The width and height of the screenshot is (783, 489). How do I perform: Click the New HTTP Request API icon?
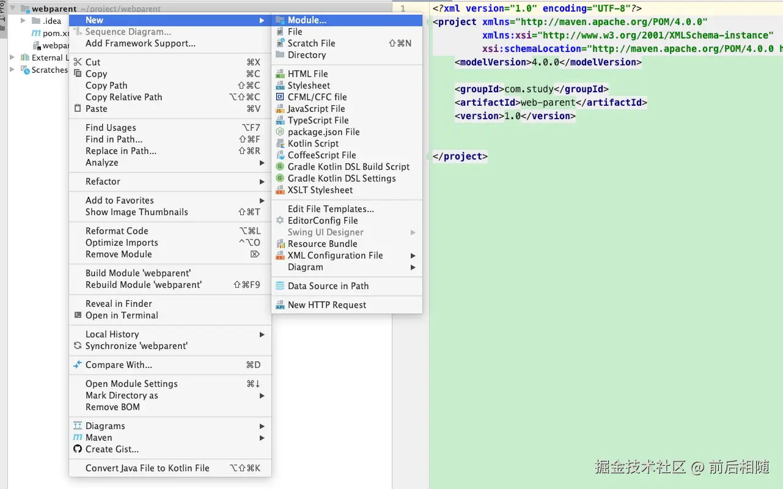click(280, 305)
